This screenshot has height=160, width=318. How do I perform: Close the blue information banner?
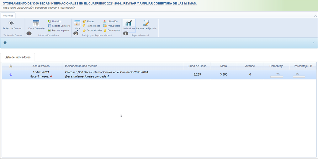point(314,42)
